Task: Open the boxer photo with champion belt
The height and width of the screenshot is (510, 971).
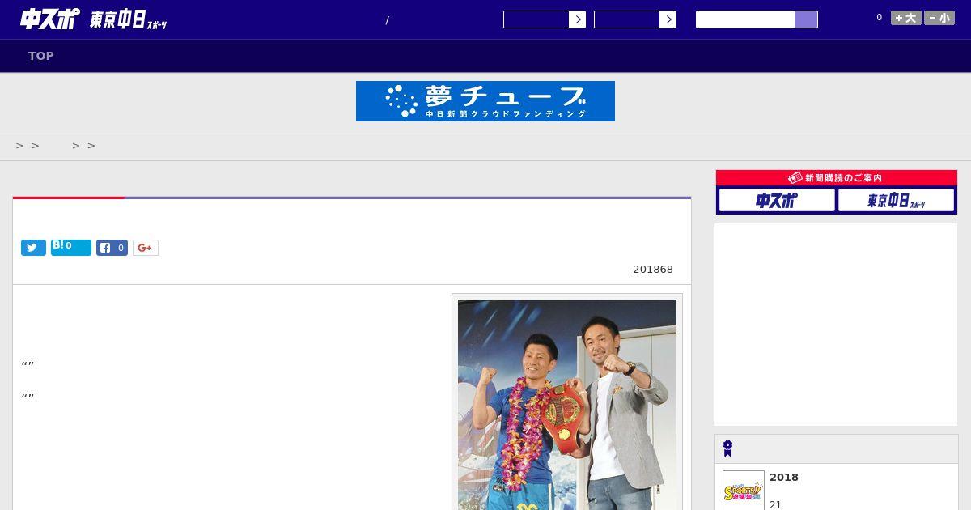Action: (567, 405)
